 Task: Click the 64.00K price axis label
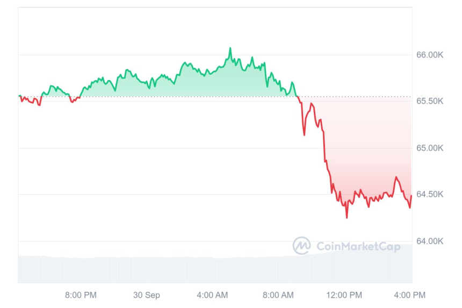click(x=430, y=241)
